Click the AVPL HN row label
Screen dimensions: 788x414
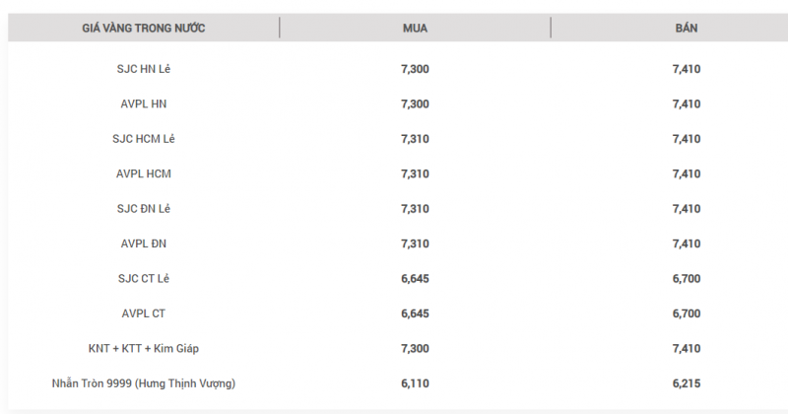point(144,103)
